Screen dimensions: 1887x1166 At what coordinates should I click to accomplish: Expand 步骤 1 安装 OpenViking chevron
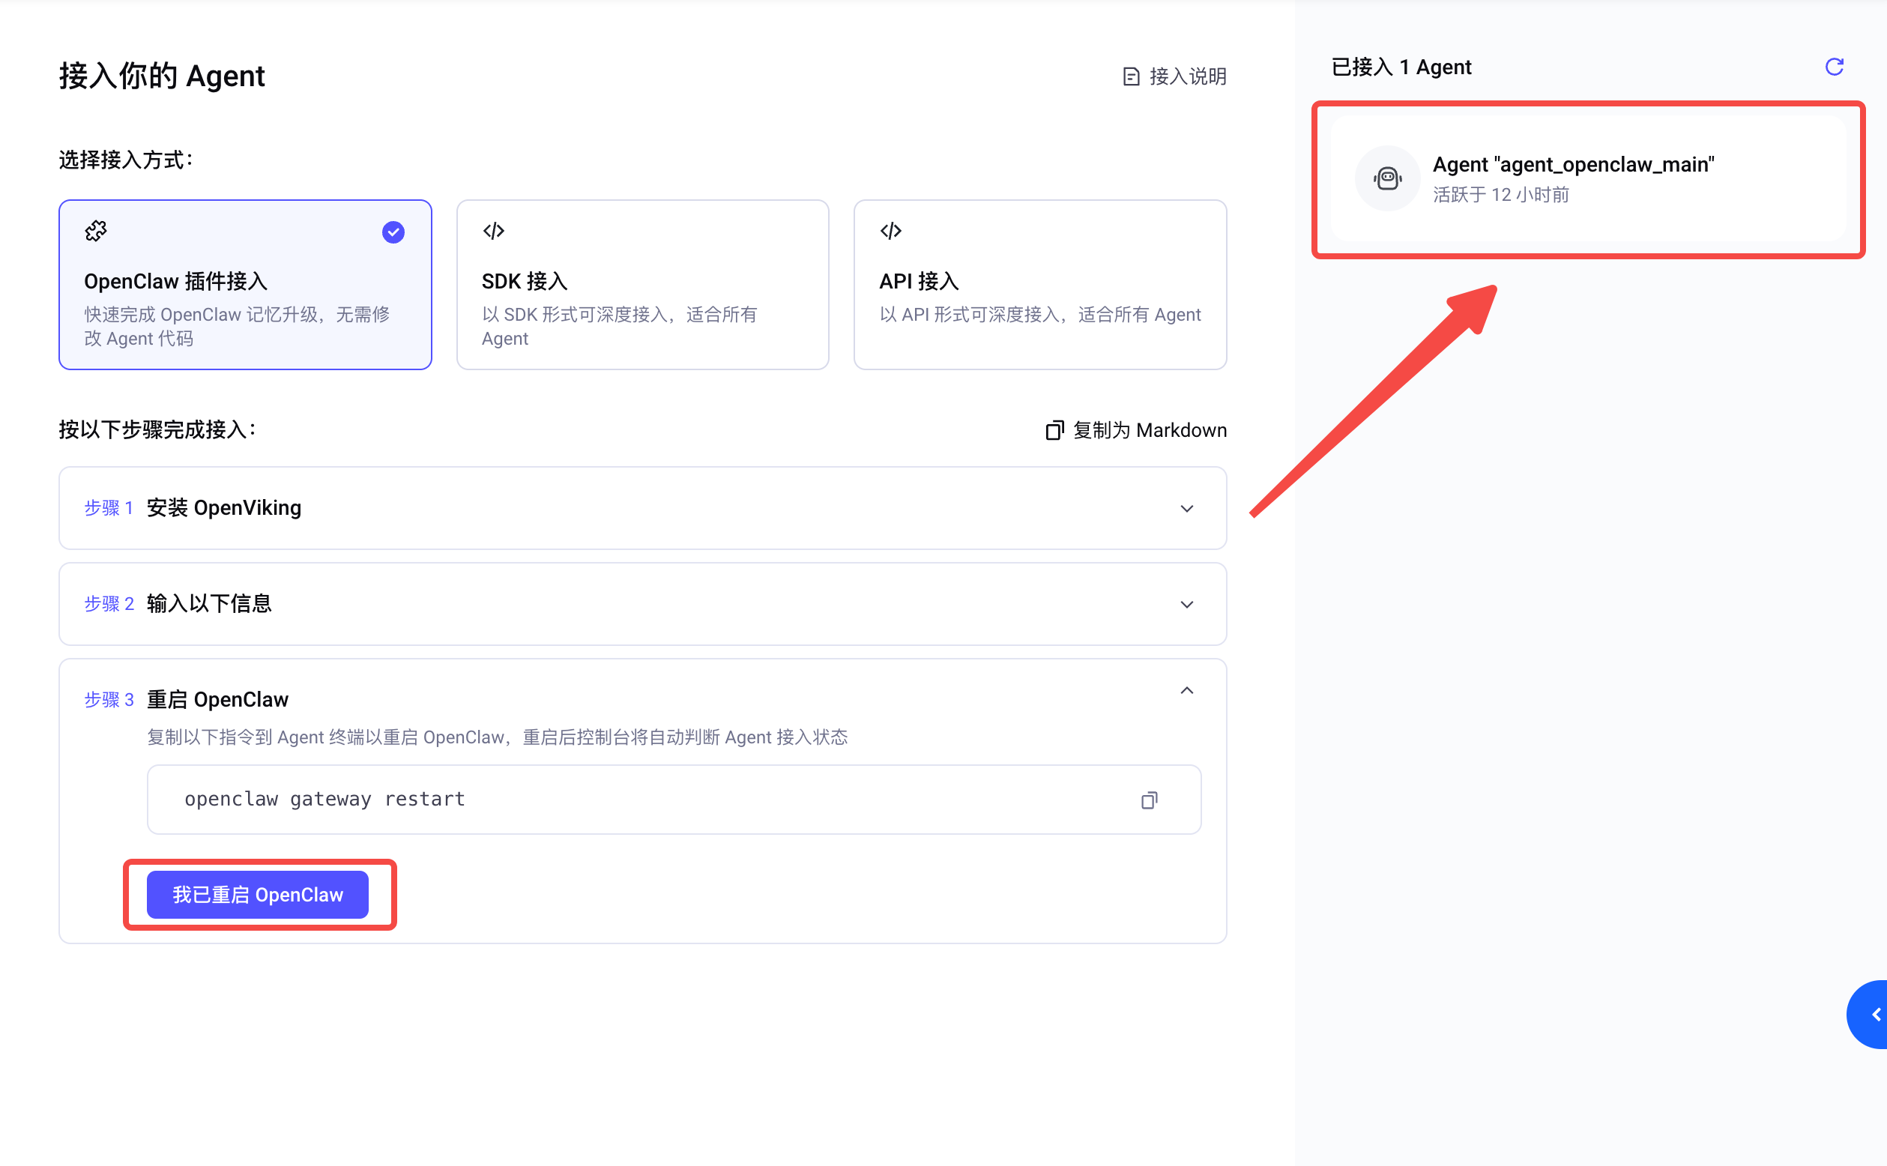coord(1187,508)
